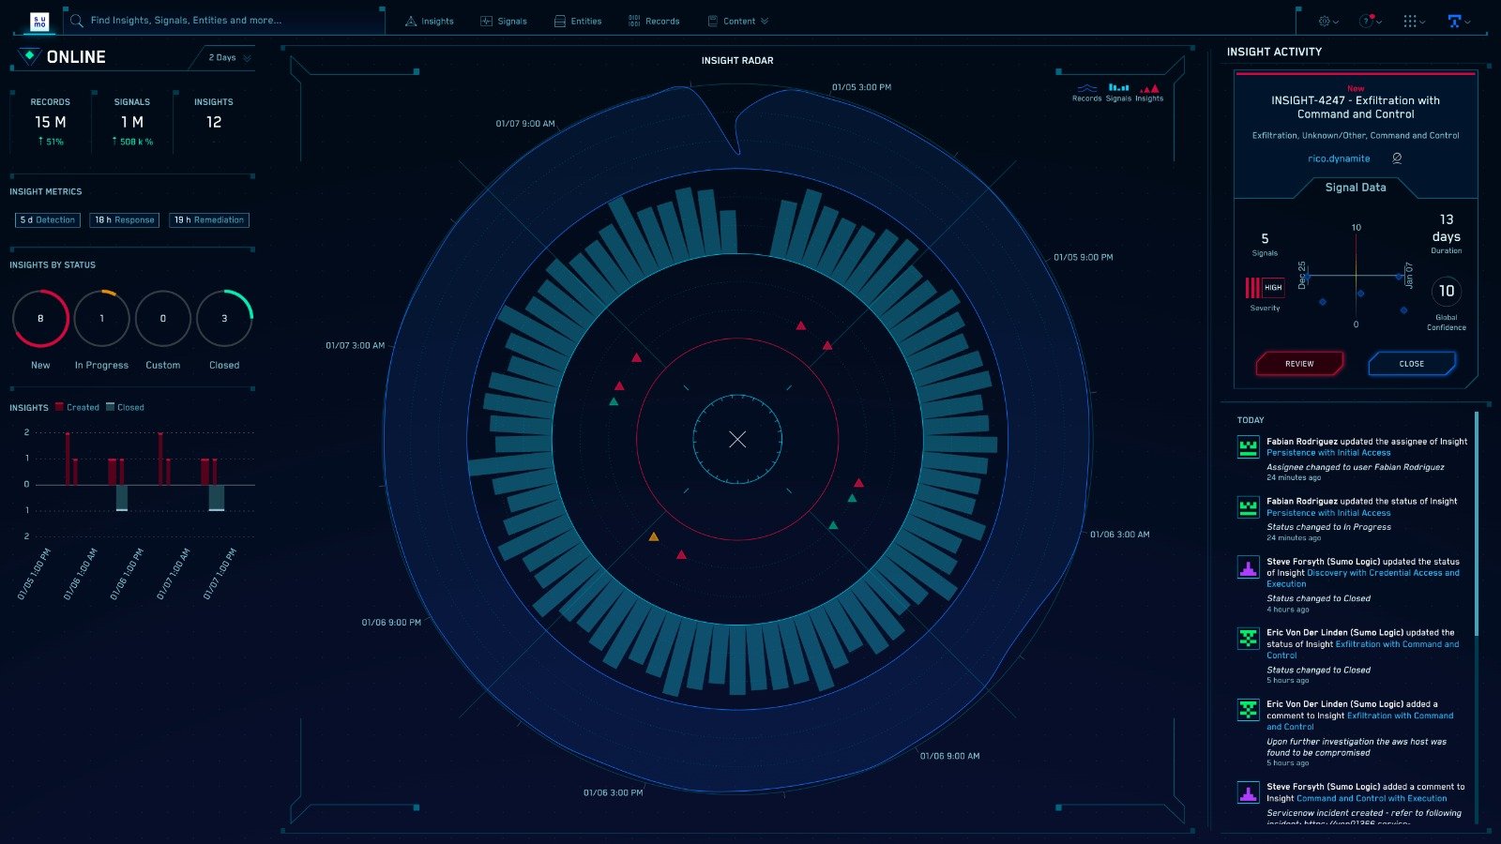The width and height of the screenshot is (1501, 844).
Task: Click the 01/06 3:00 AM radar label
Action: click(1119, 535)
